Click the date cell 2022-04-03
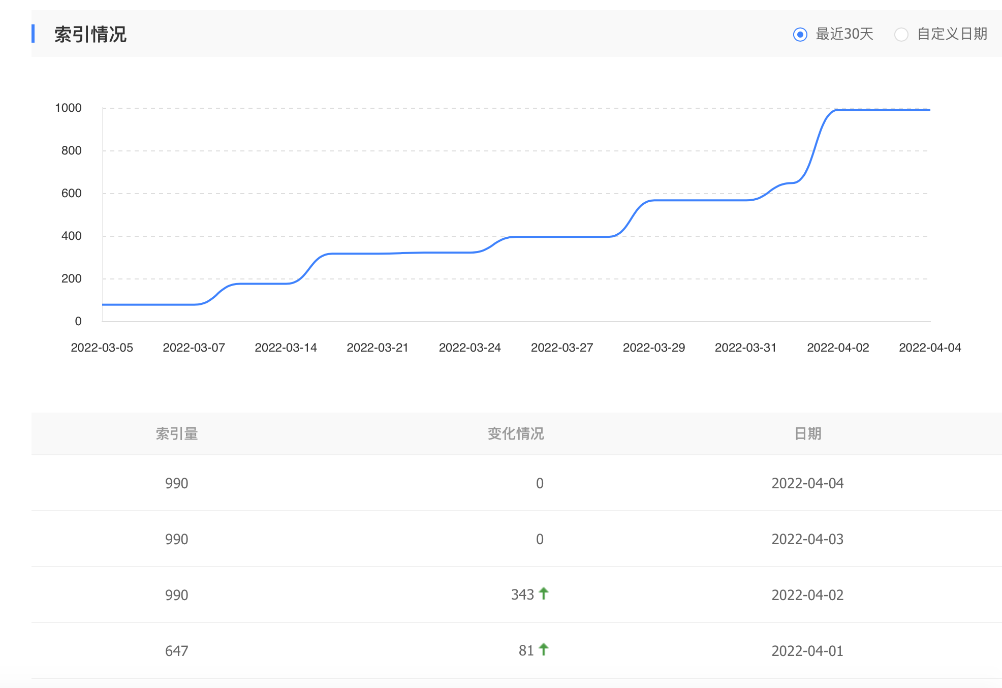 click(x=808, y=539)
